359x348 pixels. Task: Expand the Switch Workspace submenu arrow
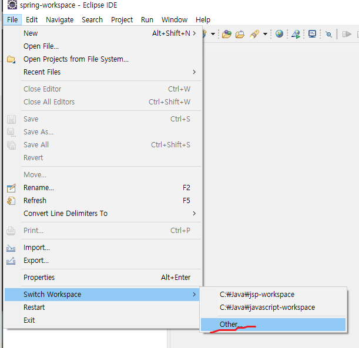[x=194, y=294]
